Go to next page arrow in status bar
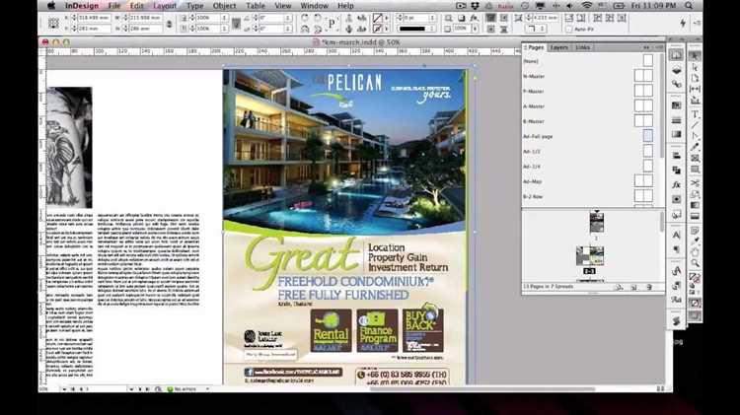The image size is (740, 415). [x=140, y=389]
